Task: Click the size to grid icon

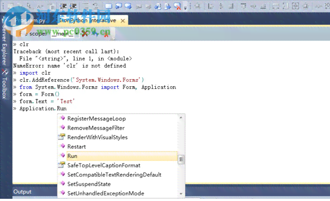Action: (x=306, y=6)
